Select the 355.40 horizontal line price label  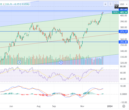[x=123, y=42]
